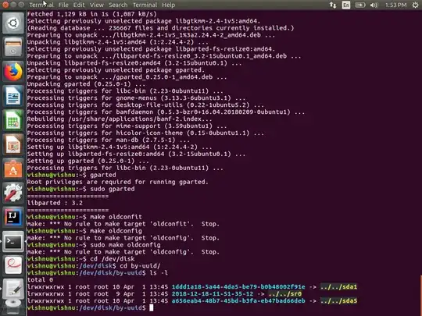The height and width of the screenshot is (316, 422).
Task: Open the Edit menu
Action: (79, 5)
